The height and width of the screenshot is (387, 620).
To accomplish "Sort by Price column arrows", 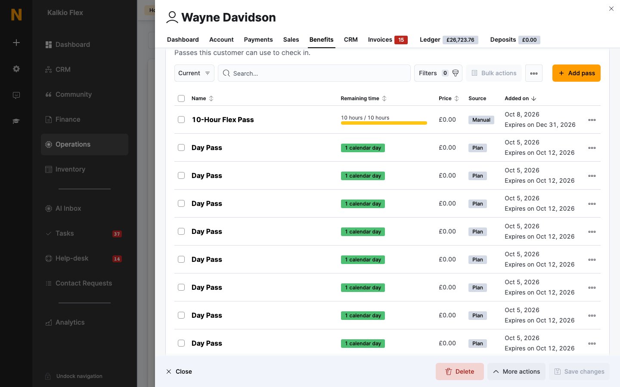I will (456, 98).
